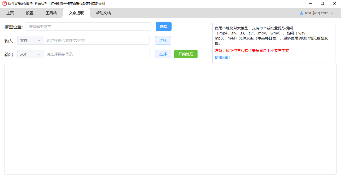Viewport: 341px width, 183px height.
Task: Click 选择 button next to output directory field
Action: (163, 54)
